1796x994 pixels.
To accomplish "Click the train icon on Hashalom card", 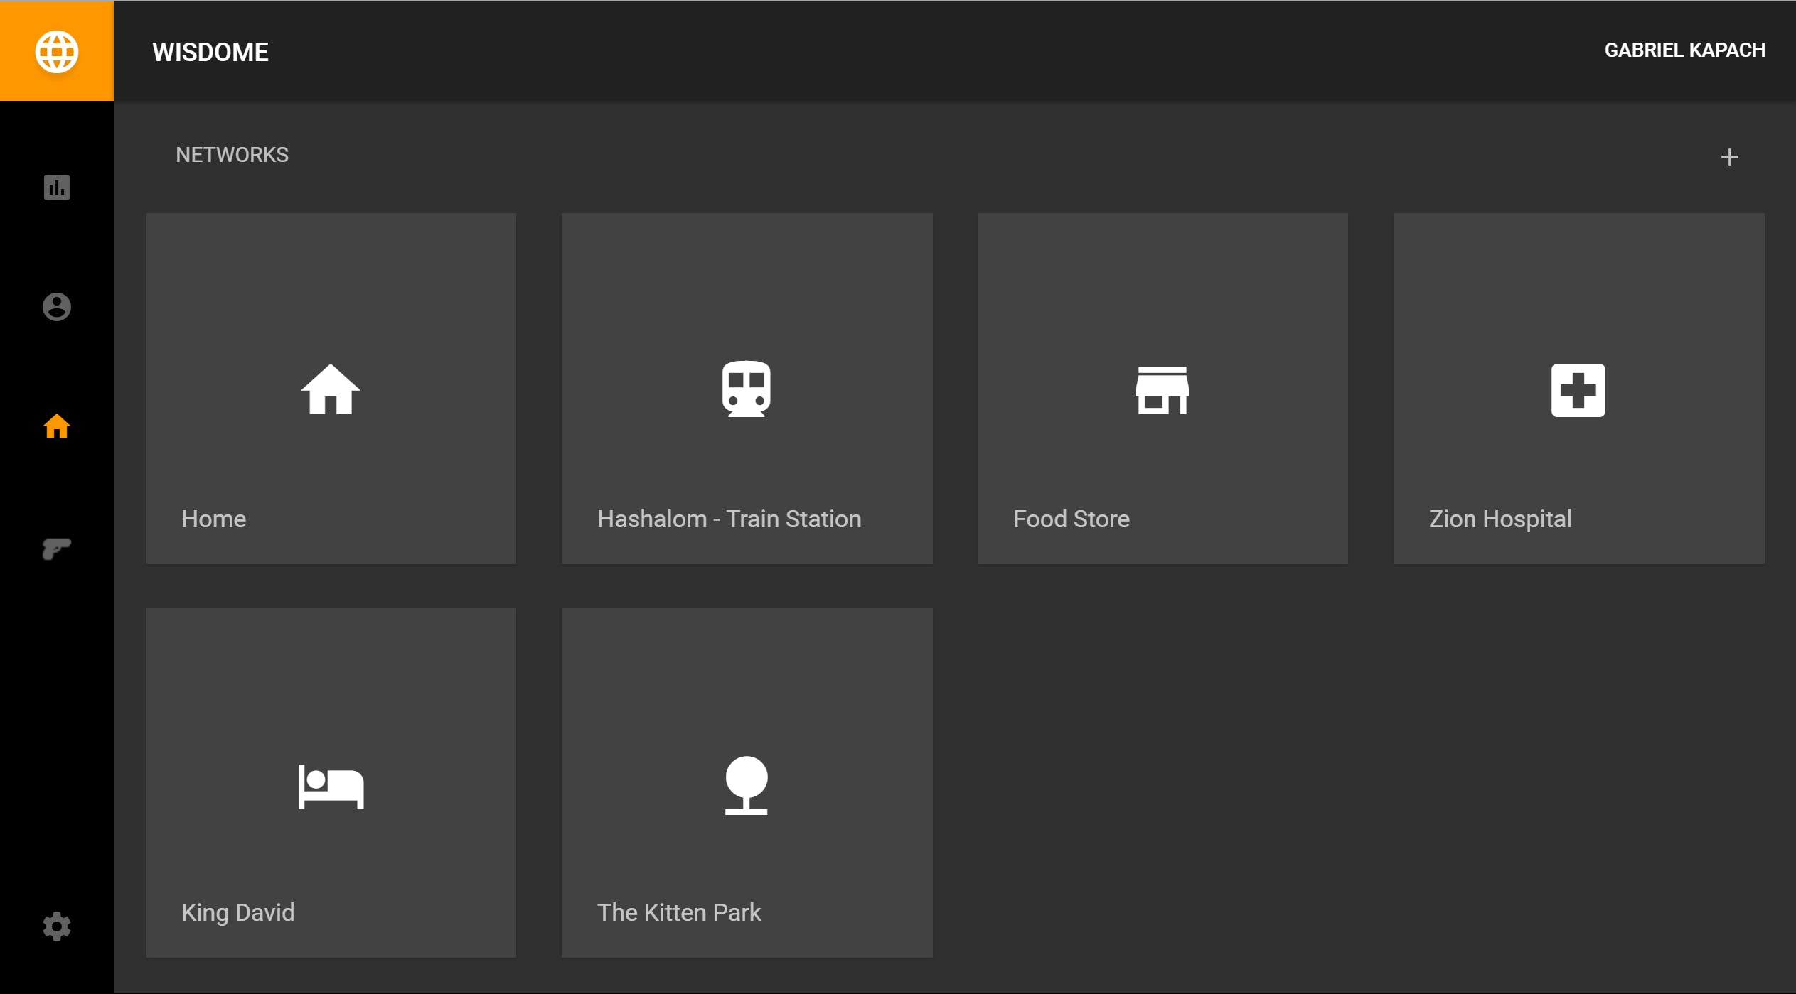I will pos(746,389).
